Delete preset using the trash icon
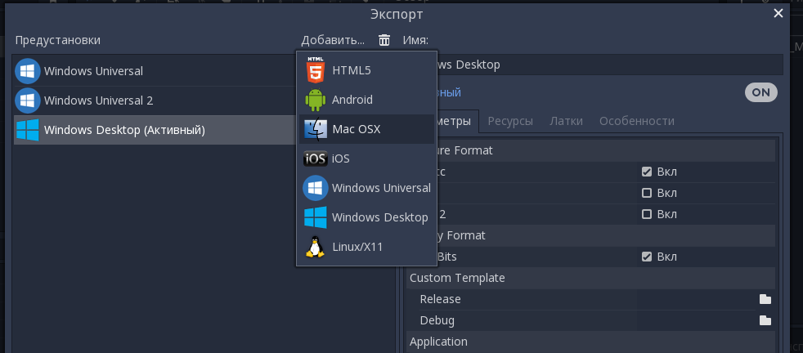The width and height of the screenshot is (803, 353). (x=384, y=40)
